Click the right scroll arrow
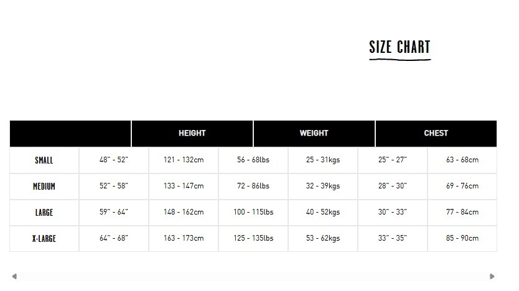 click(x=492, y=276)
